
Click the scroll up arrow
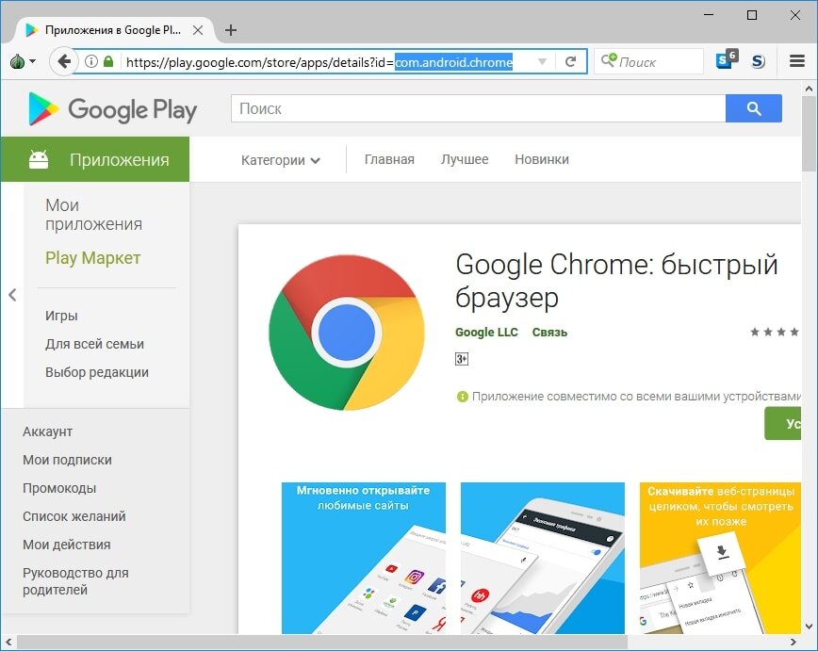[x=809, y=89]
